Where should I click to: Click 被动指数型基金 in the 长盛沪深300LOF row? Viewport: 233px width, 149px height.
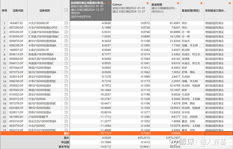point(214,50)
